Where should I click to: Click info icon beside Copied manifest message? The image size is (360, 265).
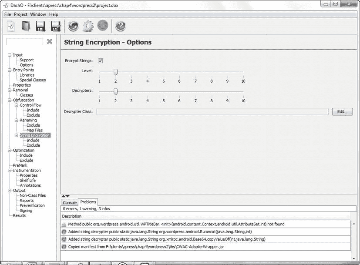pyautogui.click(x=64, y=247)
